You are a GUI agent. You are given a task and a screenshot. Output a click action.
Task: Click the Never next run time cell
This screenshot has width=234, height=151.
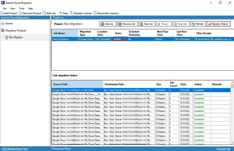pyautogui.click(x=165, y=39)
